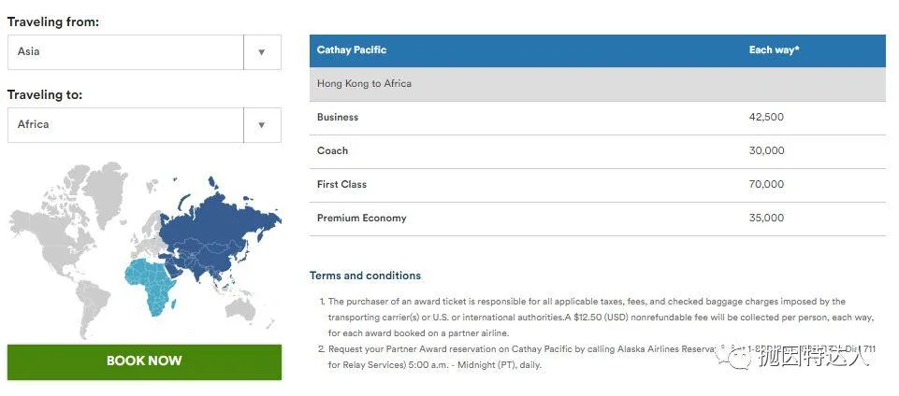Click the Africa selection field
Image resolution: width=899 pixels, height=396 pixels.
tap(125, 125)
